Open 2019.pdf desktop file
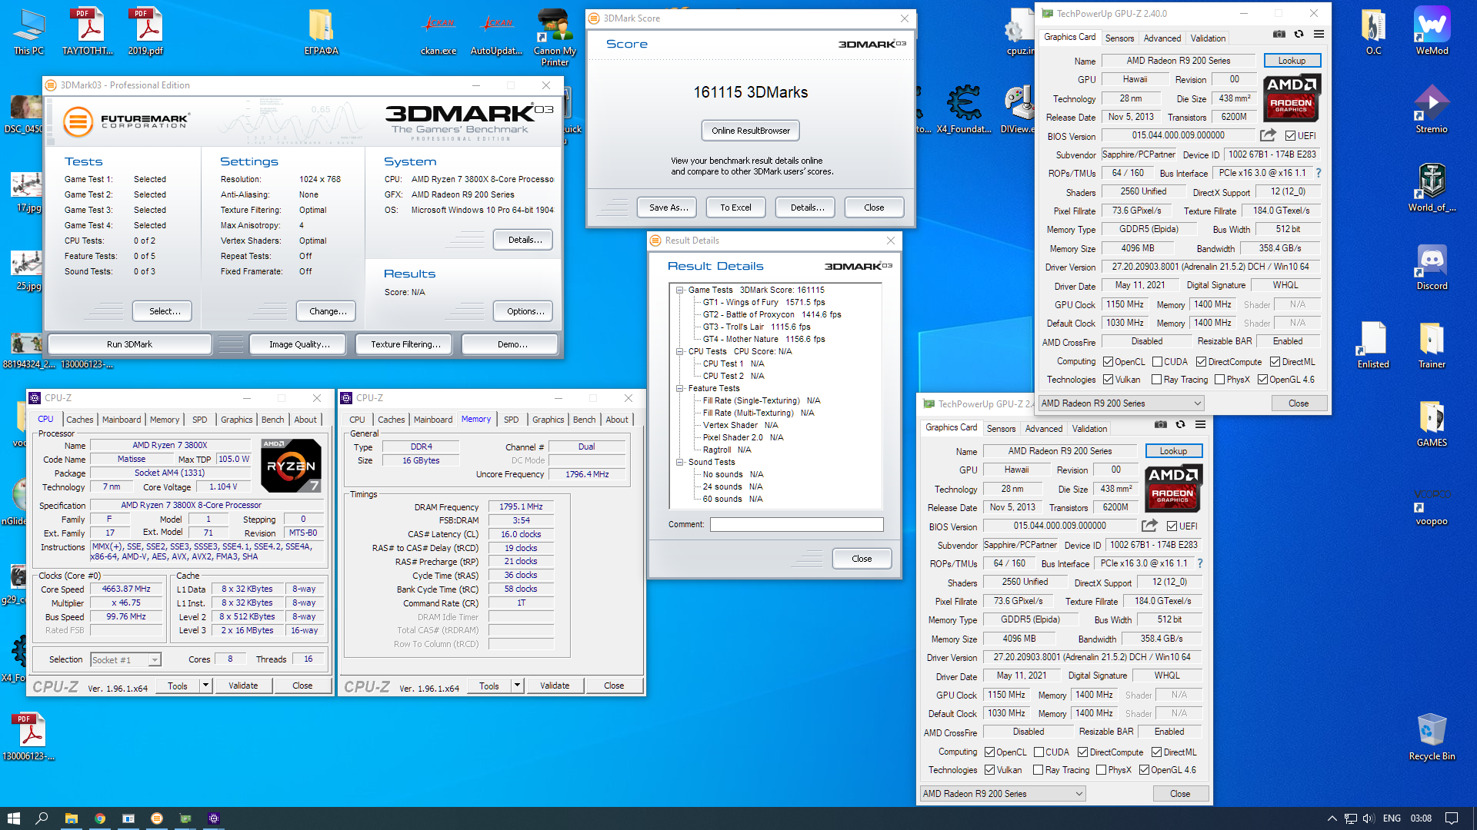 (x=145, y=32)
